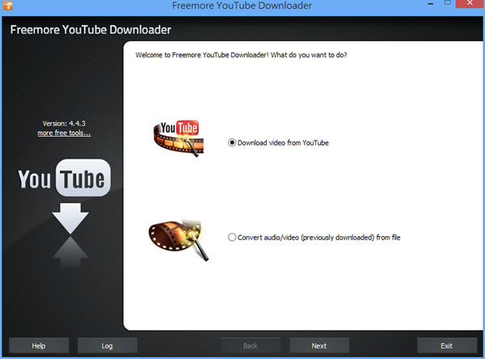485x359 pixels.
Task: Click the film reel convert icon
Action: click(x=175, y=237)
